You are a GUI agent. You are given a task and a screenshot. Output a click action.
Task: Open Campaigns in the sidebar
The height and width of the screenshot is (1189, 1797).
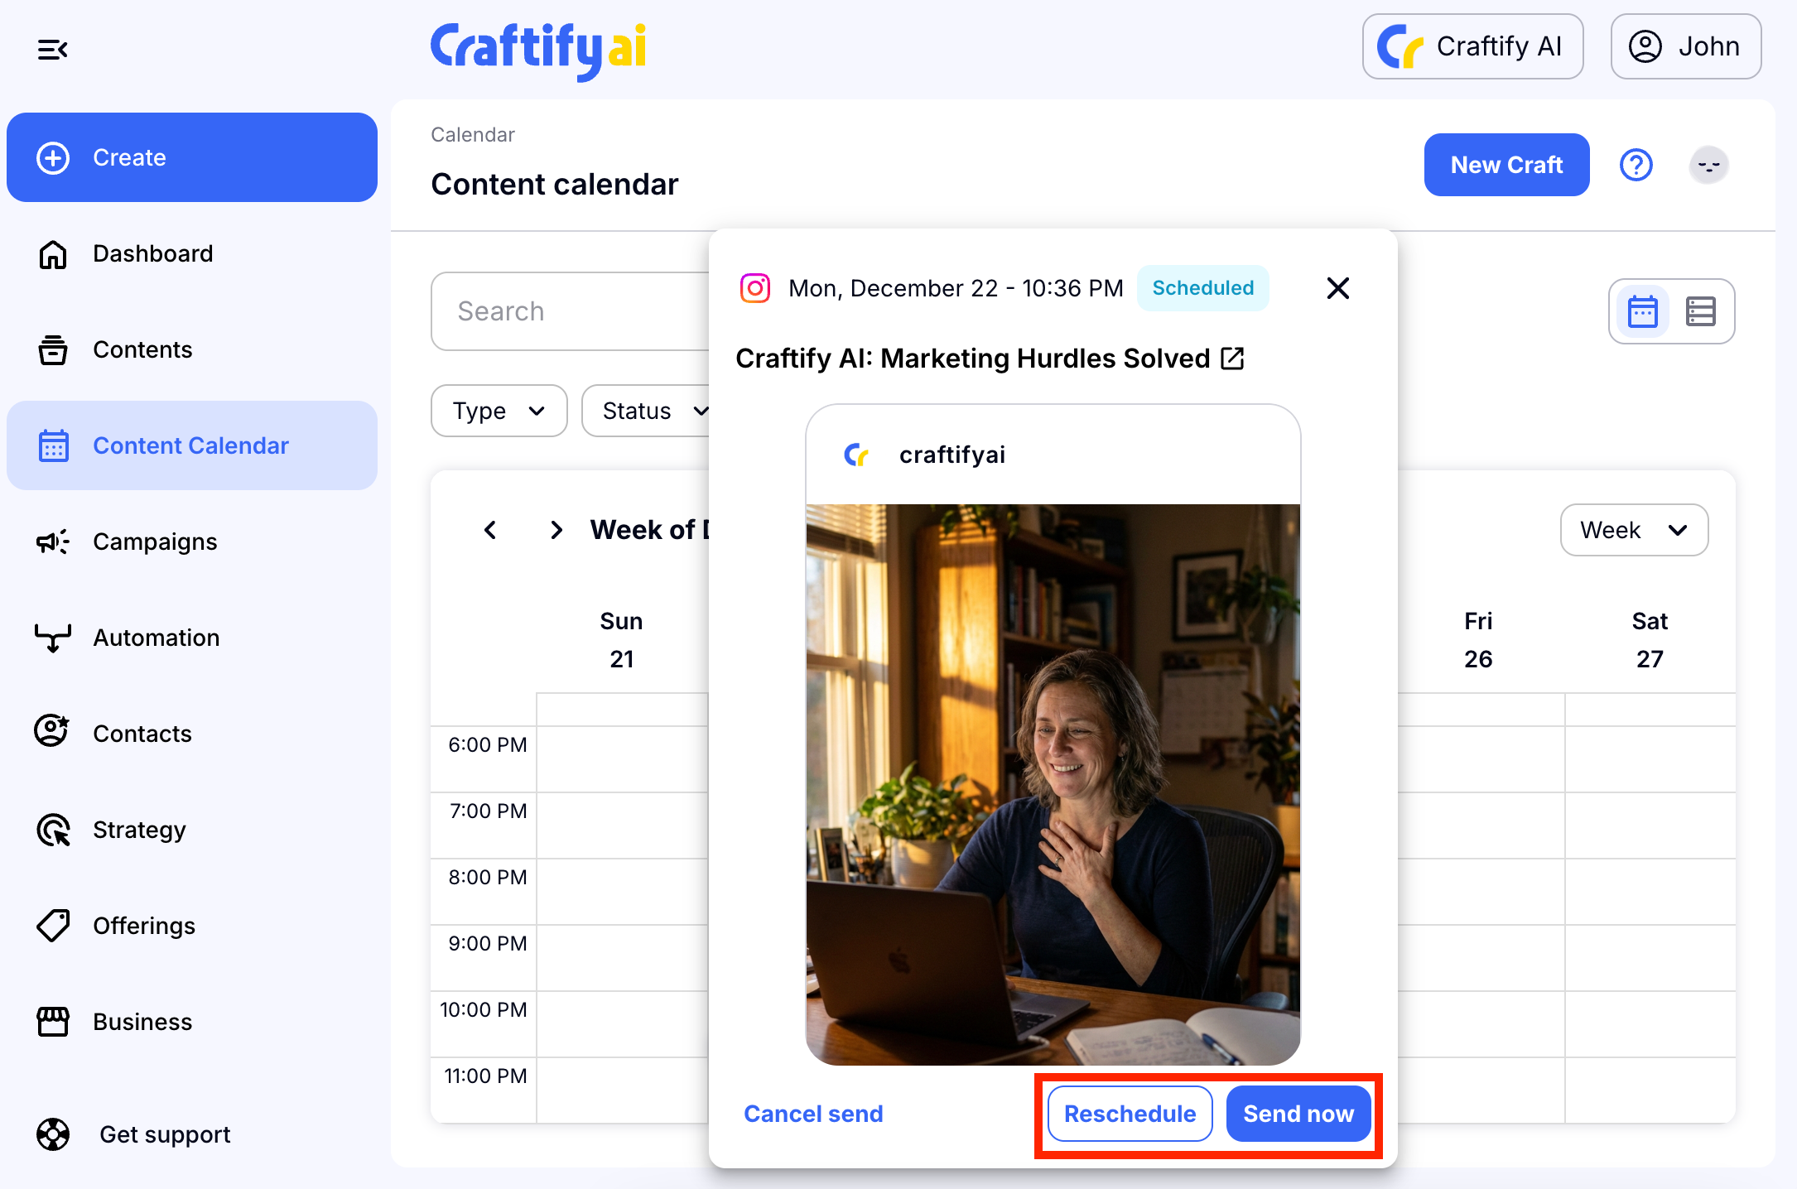tap(155, 542)
